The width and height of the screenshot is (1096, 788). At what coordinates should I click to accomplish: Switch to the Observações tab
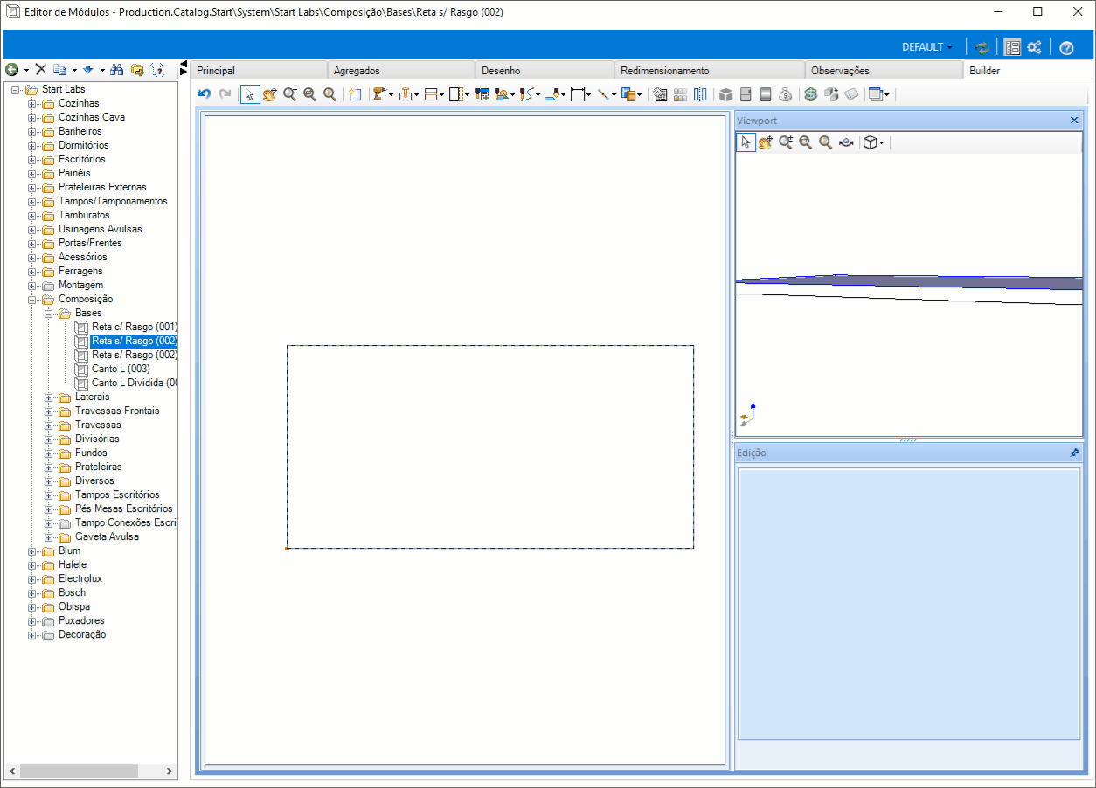(883, 71)
